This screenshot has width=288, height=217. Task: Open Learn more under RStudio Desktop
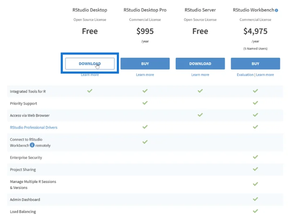90,75
